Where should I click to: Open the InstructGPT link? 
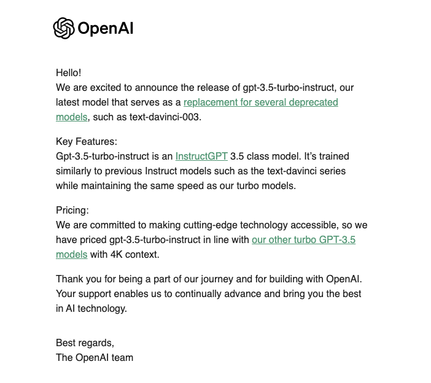pyautogui.click(x=201, y=157)
